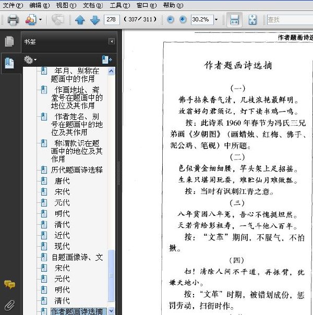Open bookmark 作画地址、斋堂号在题画中的地位及其作用
This screenshot has width=313, height=315.
[x=77, y=98]
